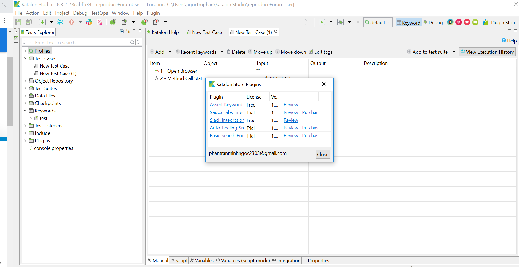Screen dimensions: 519x267
Task: Click the Debug bug run icon
Action: pos(340,22)
